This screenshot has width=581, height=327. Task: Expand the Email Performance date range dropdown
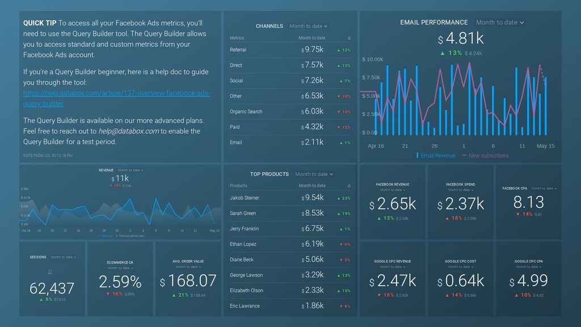(500, 22)
